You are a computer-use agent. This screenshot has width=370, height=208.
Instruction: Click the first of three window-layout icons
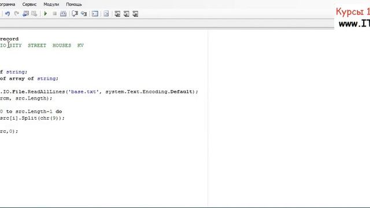pyautogui.click(x=117, y=14)
